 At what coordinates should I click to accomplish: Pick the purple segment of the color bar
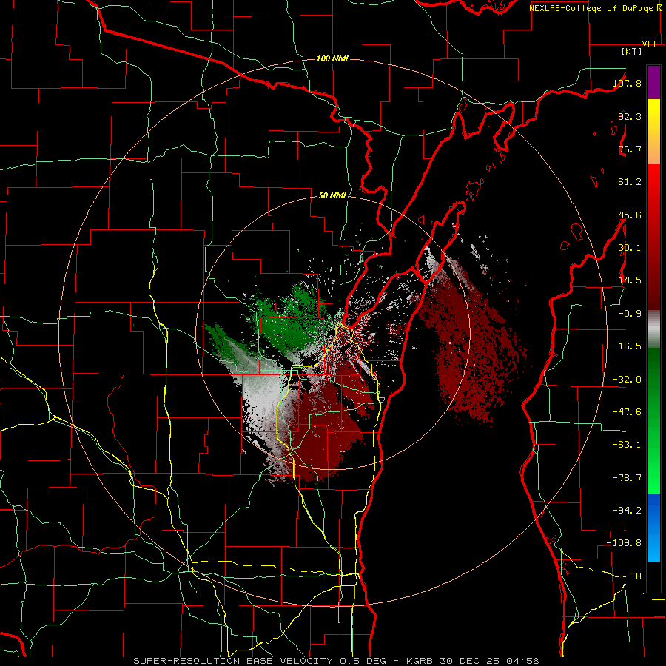pos(653,82)
